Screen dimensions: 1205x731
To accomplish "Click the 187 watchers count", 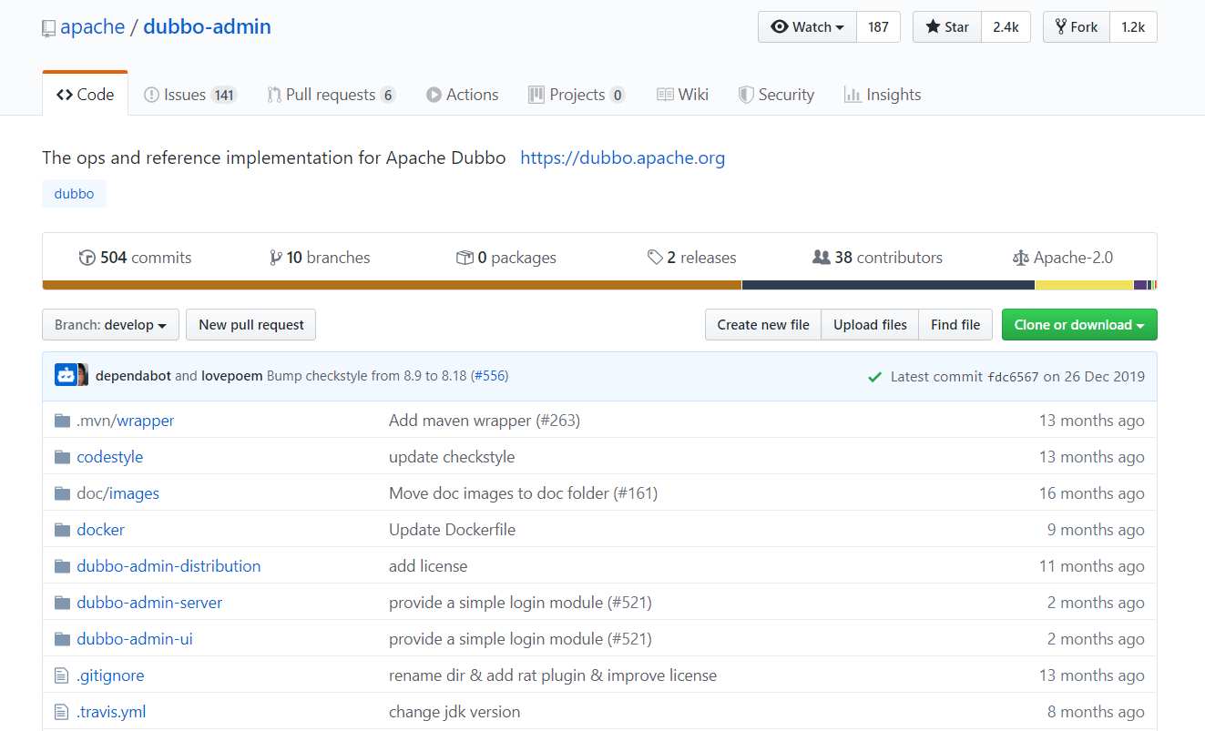I will coord(878,27).
